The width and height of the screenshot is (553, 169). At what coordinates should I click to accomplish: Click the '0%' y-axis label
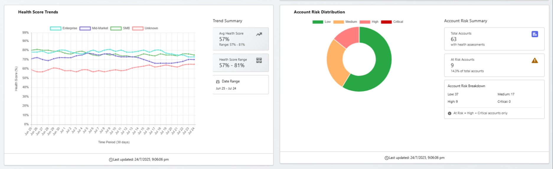coord(26,124)
